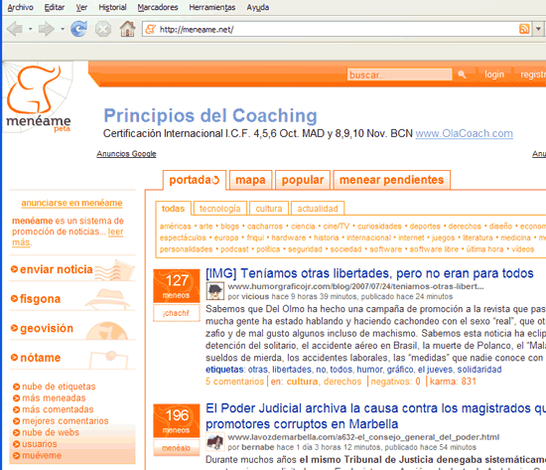This screenshot has height=470, width=546.
Task: Click the menéame elephant logo
Action: (39, 98)
